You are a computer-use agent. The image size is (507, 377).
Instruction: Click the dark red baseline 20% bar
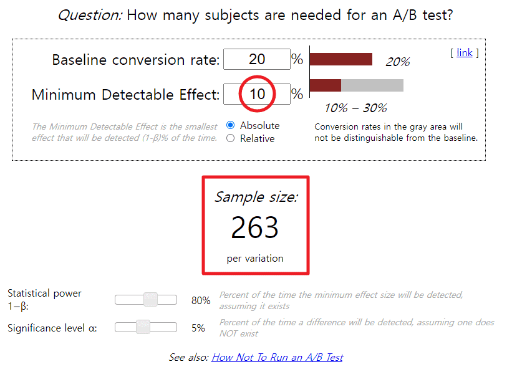coord(340,59)
